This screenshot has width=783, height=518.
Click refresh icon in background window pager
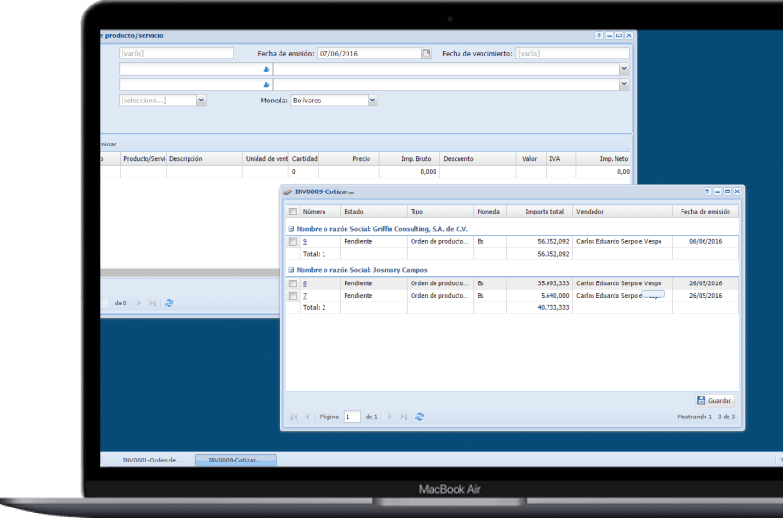coord(169,303)
